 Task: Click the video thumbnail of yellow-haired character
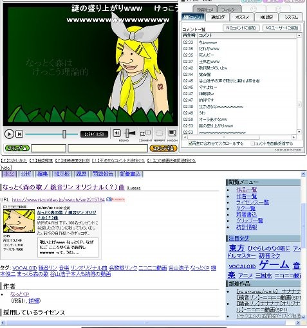coord(19,221)
